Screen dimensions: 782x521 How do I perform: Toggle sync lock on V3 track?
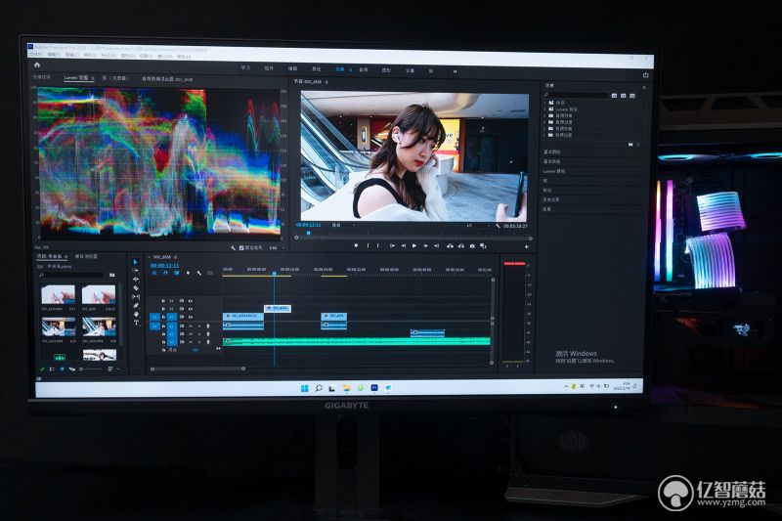[x=181, y=301]
